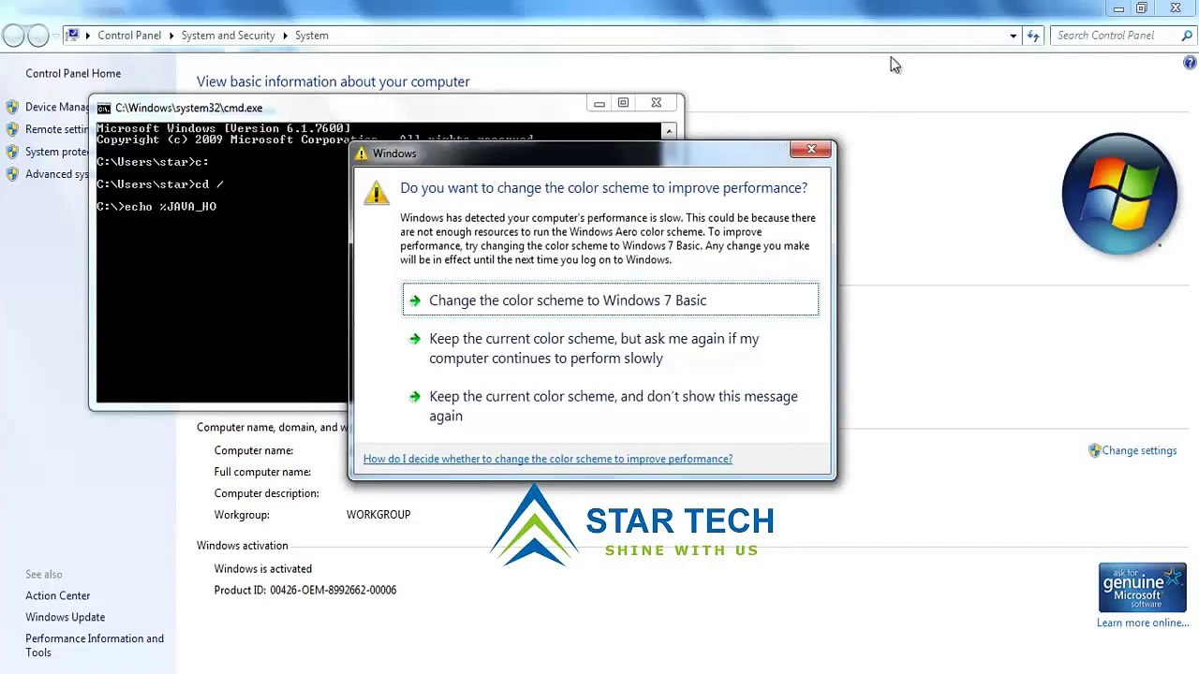Close the Windows color scheme dialog
The image size is (1199, 674).
point(811,150)
